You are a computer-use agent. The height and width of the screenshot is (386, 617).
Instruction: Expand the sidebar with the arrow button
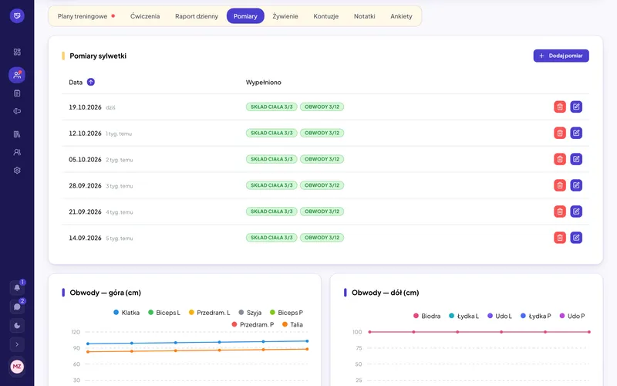coord(17,344)
